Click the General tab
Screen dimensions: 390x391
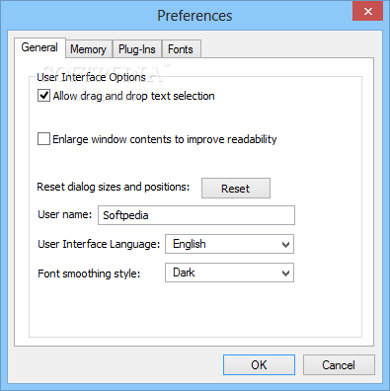pos(39,47)
